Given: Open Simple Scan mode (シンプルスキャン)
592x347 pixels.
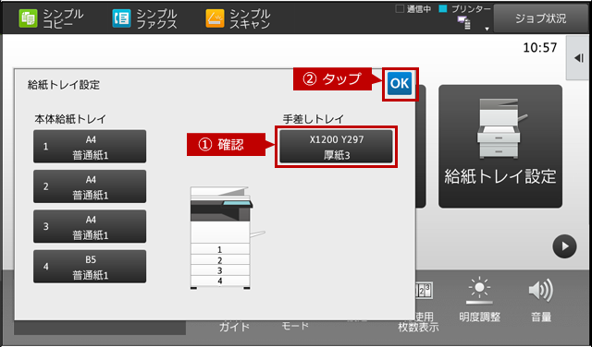Looking at the screenshot, I should (x=239, y=18).
